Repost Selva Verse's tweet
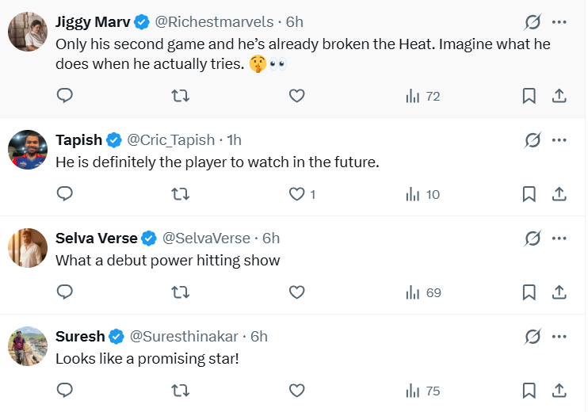The image size is (588, 412). click(180, 292)
